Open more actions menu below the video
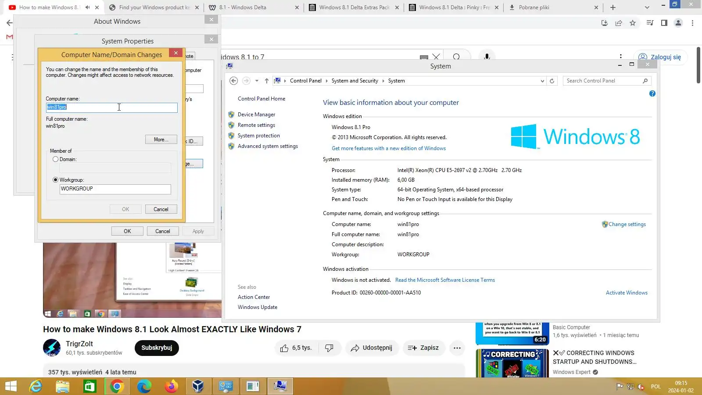This screenshot has height=395, width=702. (457, 348)
